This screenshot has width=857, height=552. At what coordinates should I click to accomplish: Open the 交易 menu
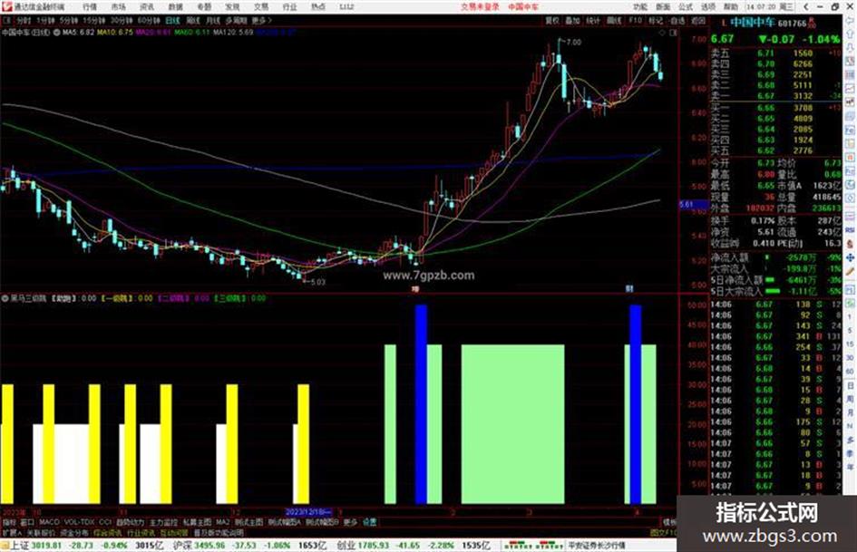point(260,6)
